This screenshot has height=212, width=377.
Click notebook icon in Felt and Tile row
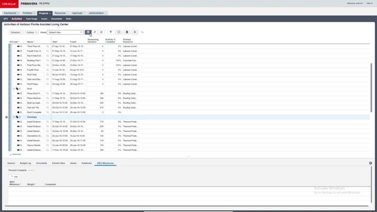[48, 108]
